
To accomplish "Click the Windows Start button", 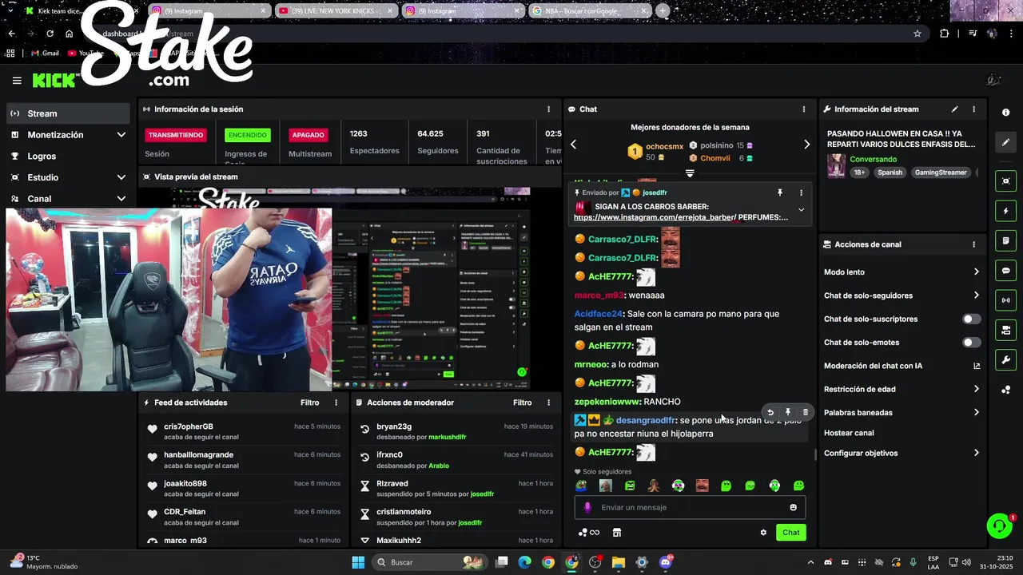I will 358,562.
